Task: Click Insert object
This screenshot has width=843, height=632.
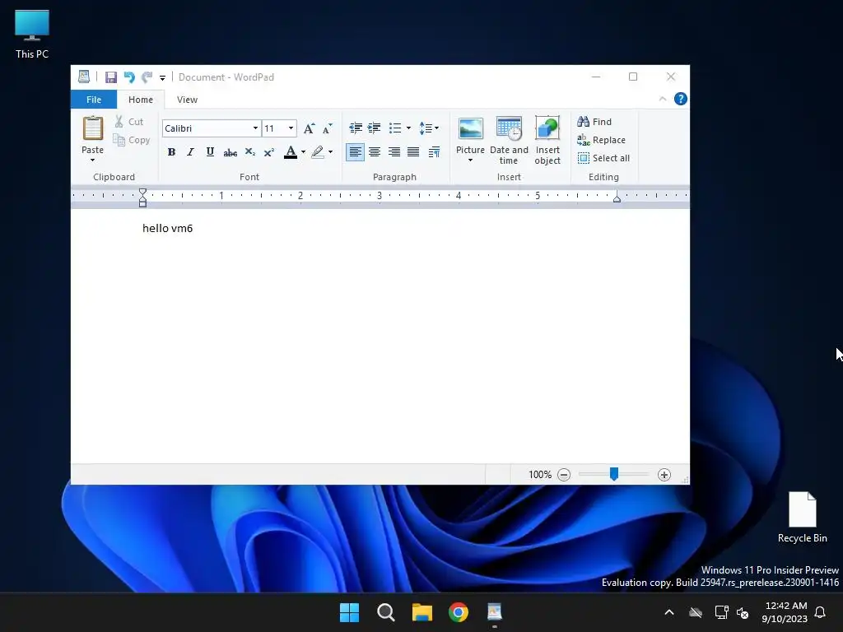Action: (x=547, y=140)
